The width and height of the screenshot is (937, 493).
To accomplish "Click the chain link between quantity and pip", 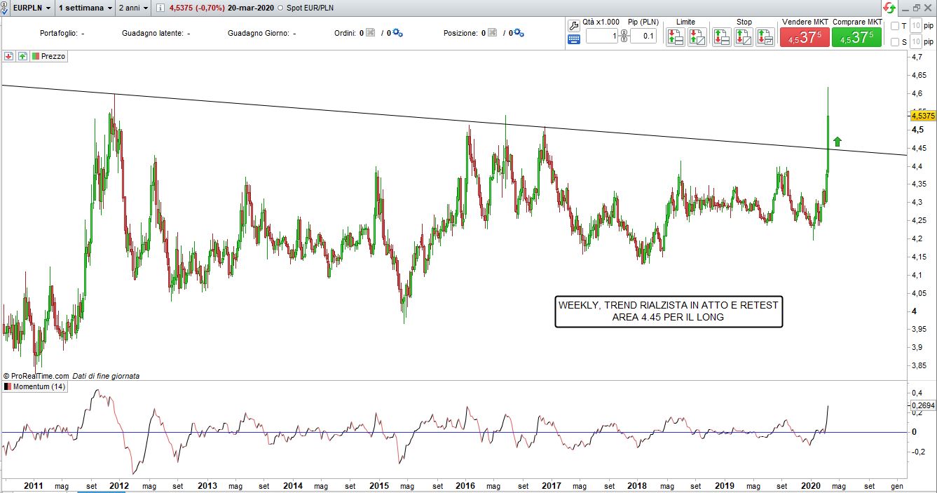I will coord(624,36).
